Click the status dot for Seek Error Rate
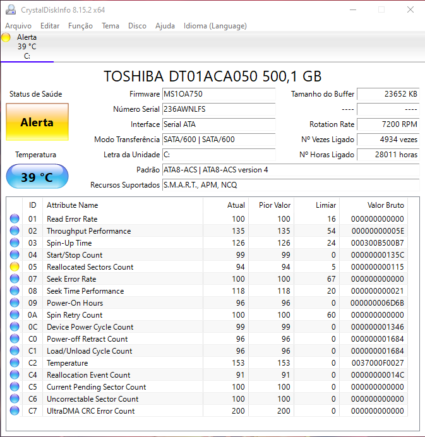The width and height of the screenshot is (425, 437). tap(15, 278)
